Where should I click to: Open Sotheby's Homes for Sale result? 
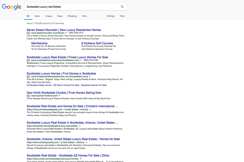[73, 139]
